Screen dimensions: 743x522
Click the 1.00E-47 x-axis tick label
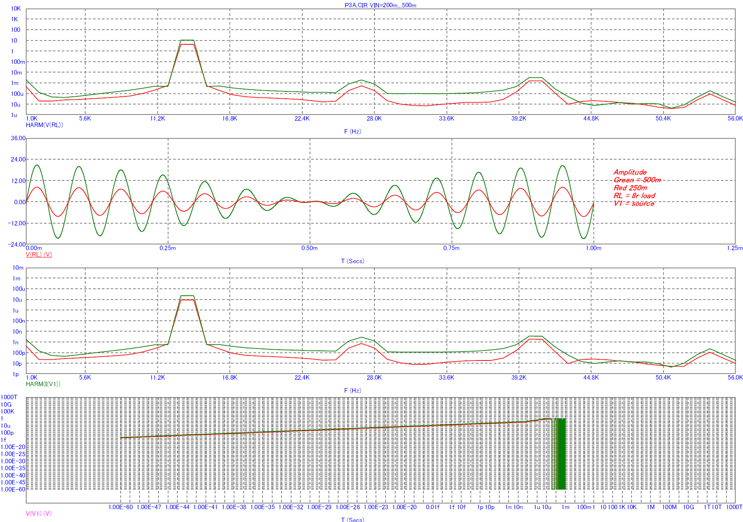pyautogui.click(x=149, y=507)
